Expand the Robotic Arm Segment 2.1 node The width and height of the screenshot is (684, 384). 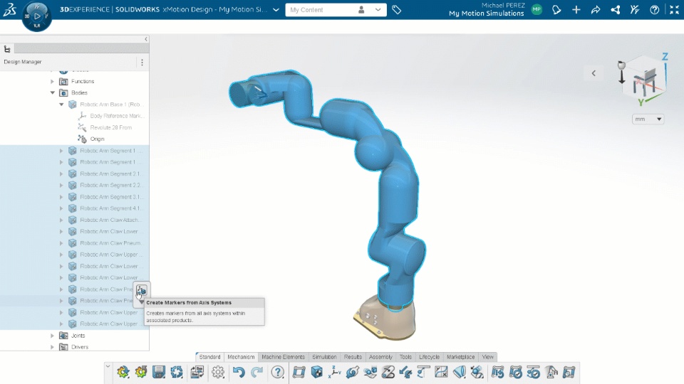pyautogui.click(x=61, y=174)
